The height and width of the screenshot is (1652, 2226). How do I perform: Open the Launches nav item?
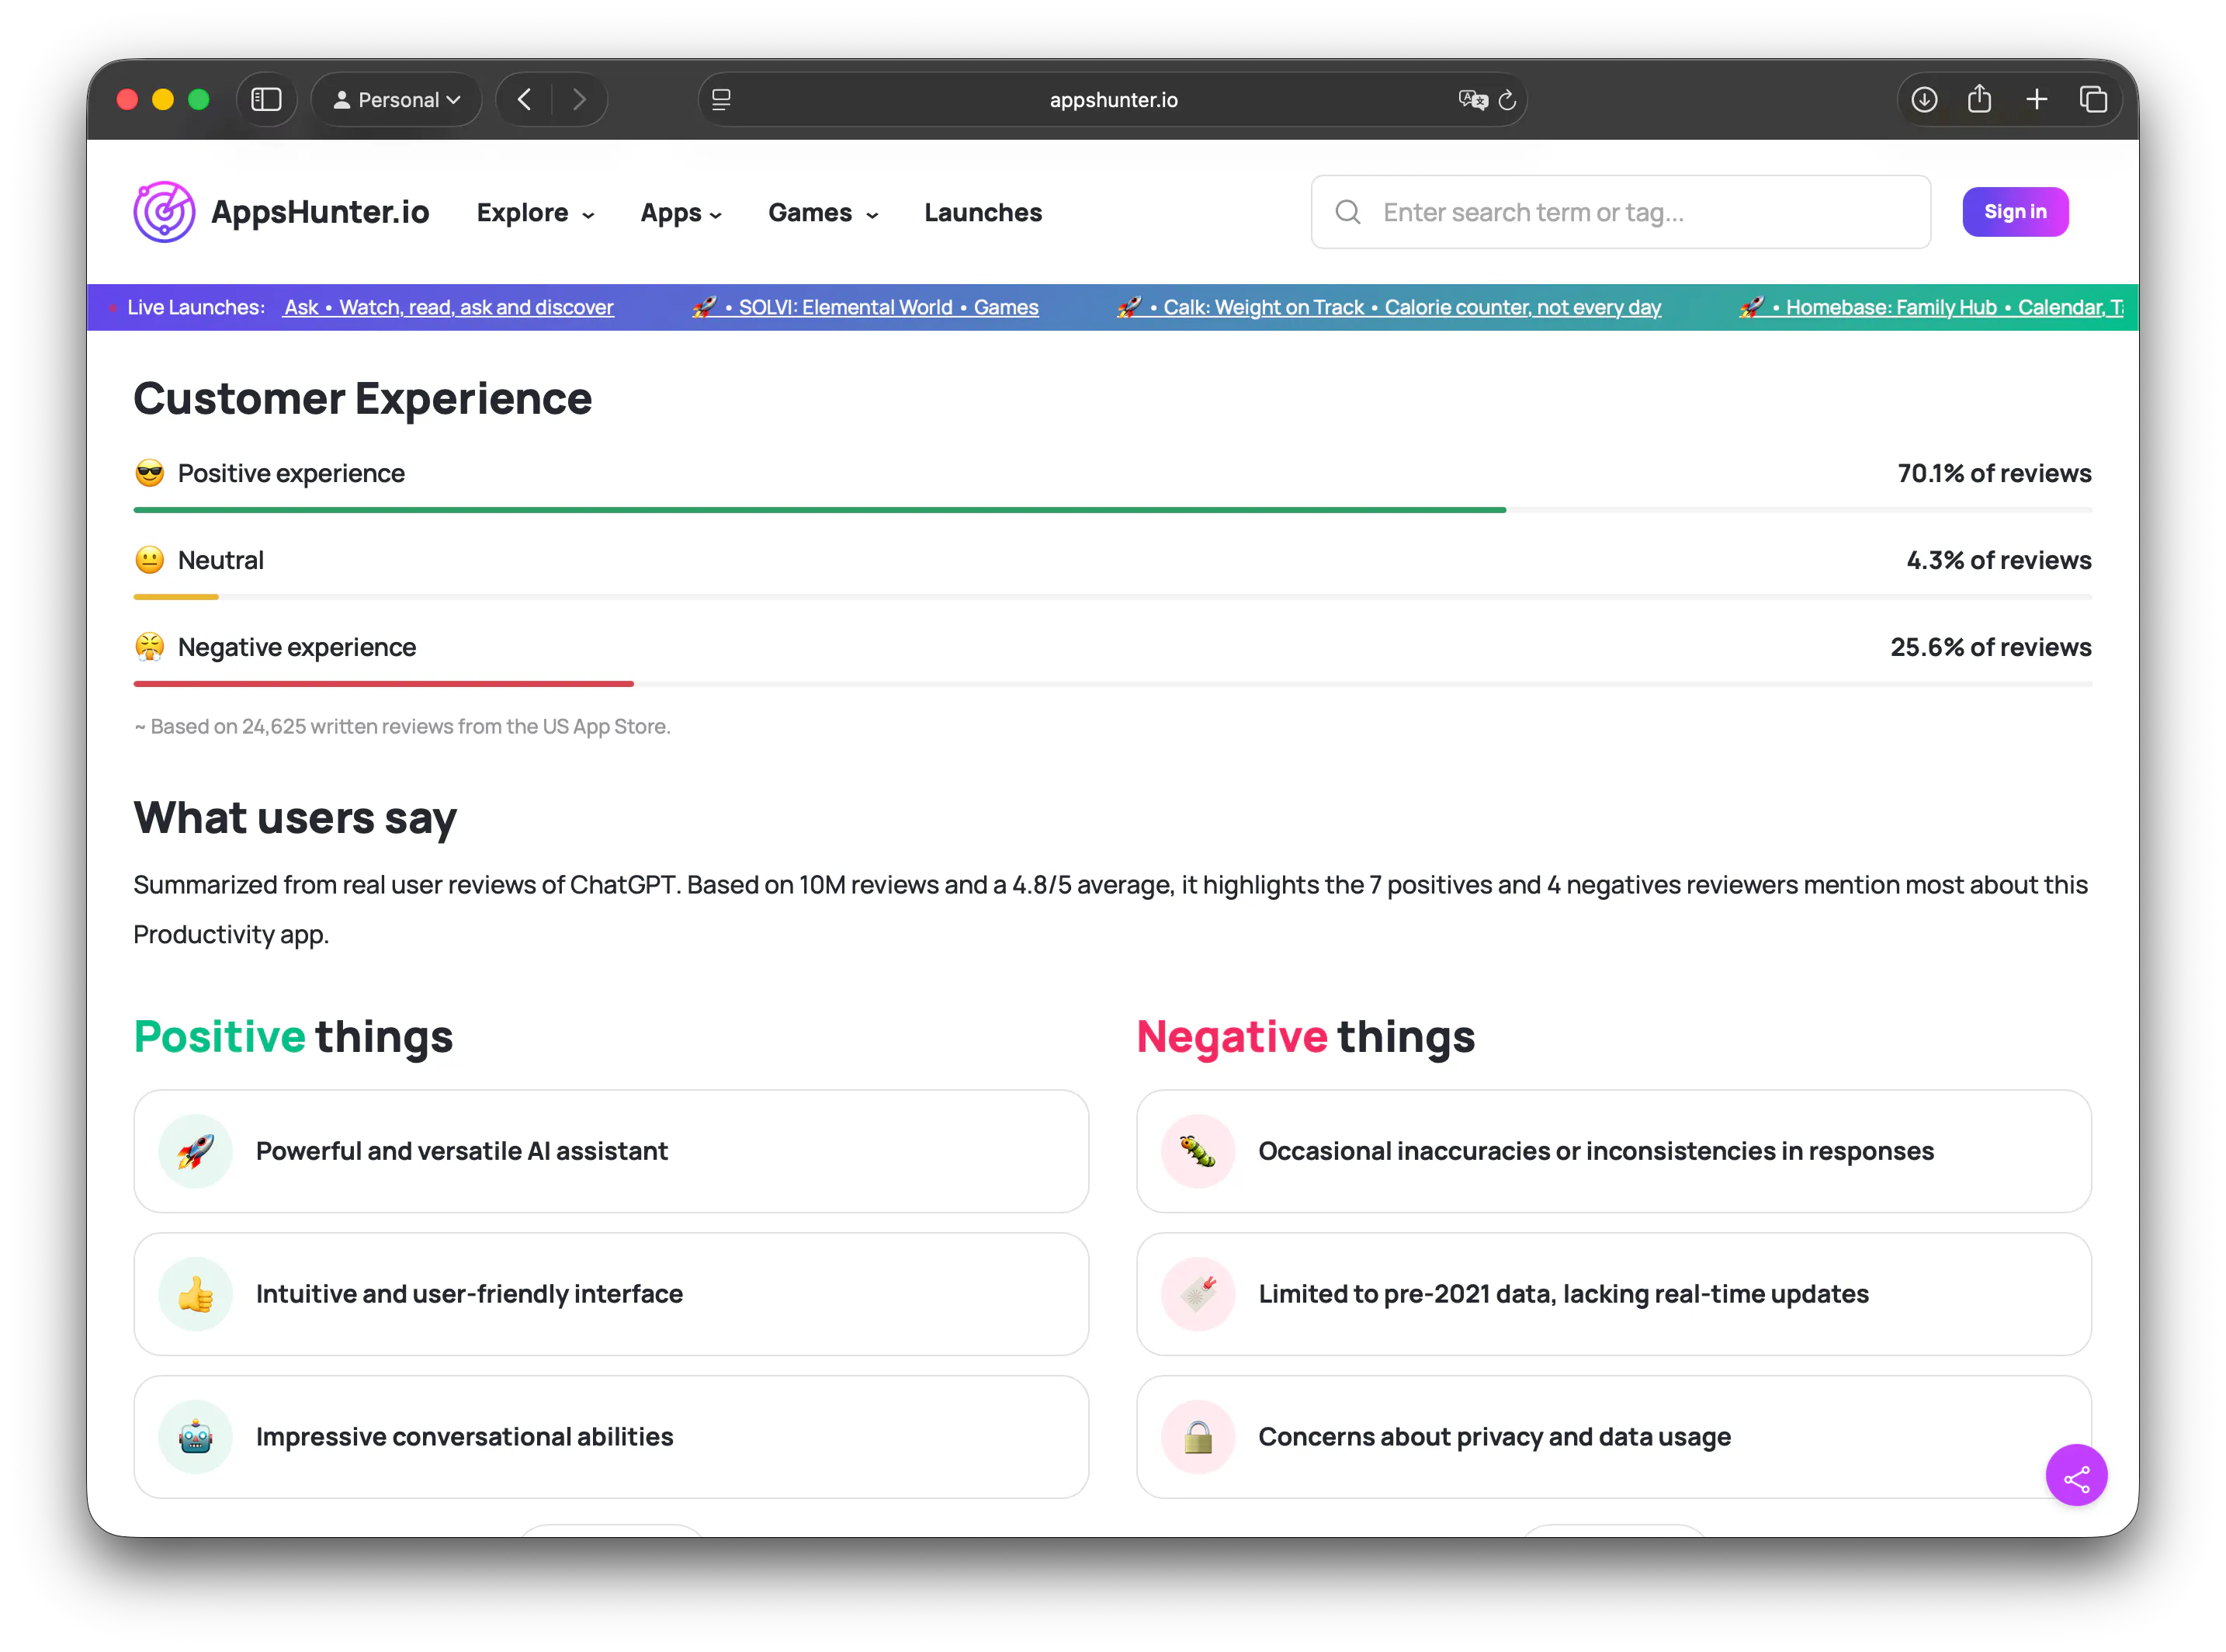coord(983,212)
